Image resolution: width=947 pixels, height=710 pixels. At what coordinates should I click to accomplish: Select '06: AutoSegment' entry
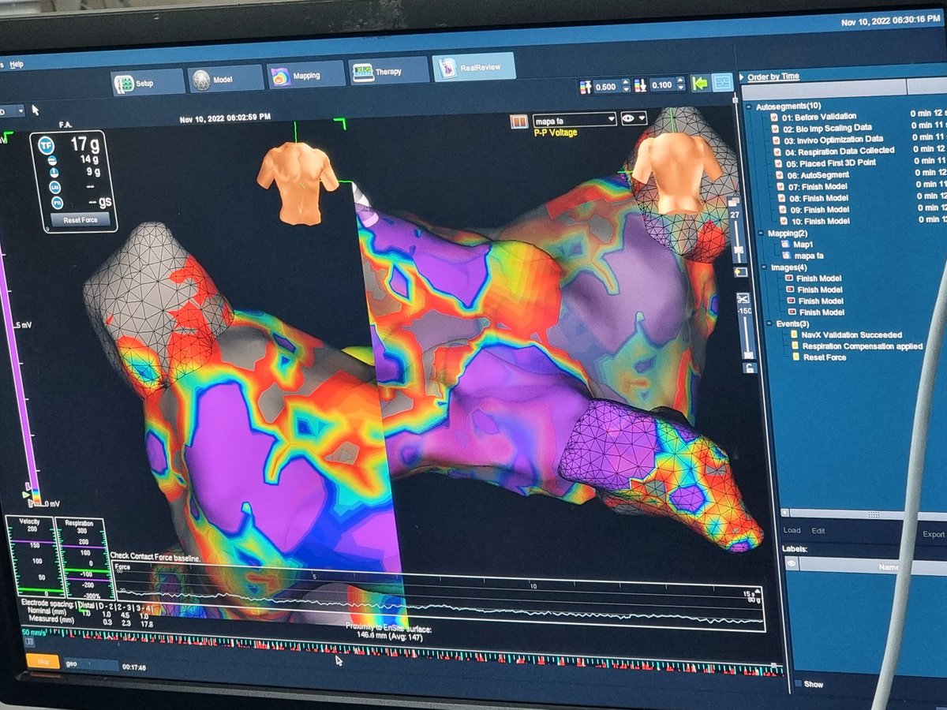point(817,174)
